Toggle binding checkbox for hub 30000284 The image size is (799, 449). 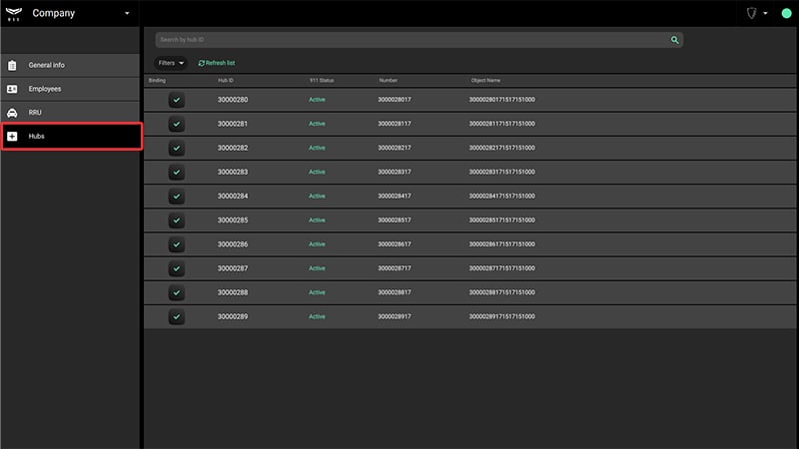(177, 196)
